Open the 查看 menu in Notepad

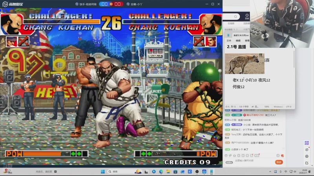click(247, 41)
